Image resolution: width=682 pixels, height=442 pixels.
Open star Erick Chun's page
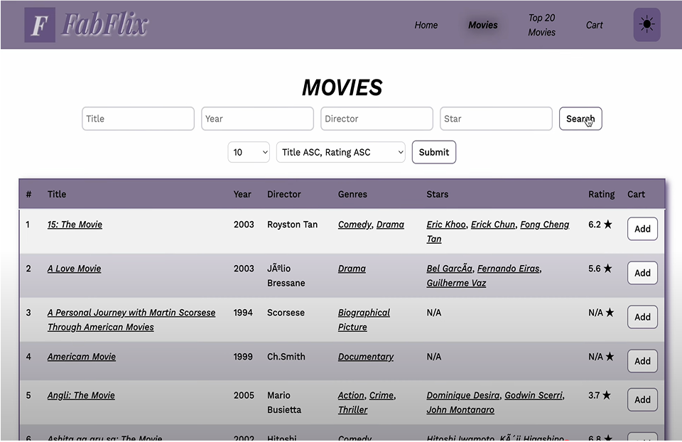493,225
